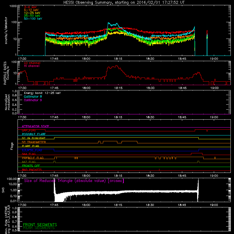The height and width of the screenshot is (234, 234).
Task: Select the Collimator 9 legend label
Action: point(33,100)
